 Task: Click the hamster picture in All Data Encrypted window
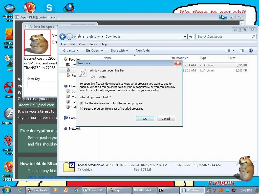click(x=37, y=42)
